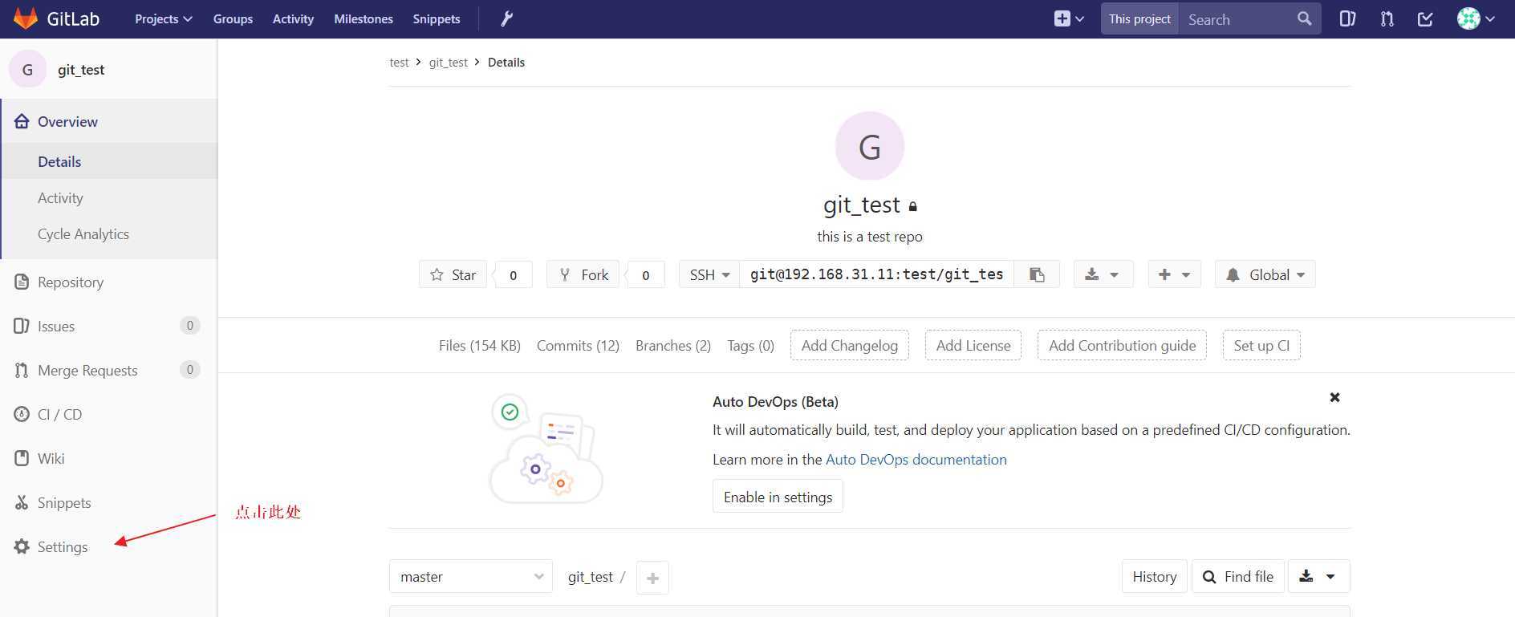Click the search magnifier icon
This screenshot has height=617, width=1515.
click(1304, 18)
